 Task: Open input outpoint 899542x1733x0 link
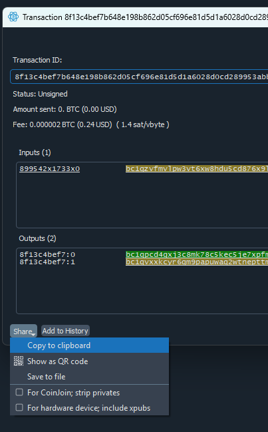49,168
